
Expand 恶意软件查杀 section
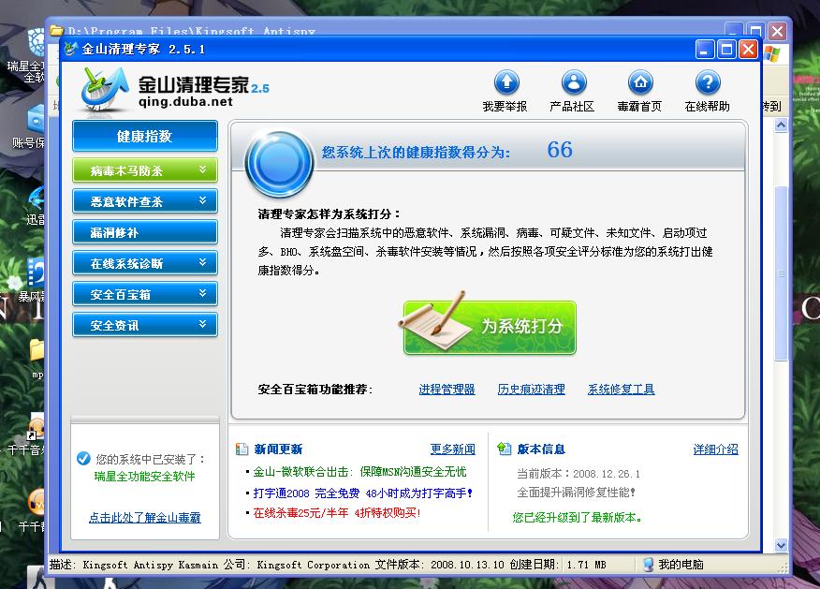[x=145, y=201]
